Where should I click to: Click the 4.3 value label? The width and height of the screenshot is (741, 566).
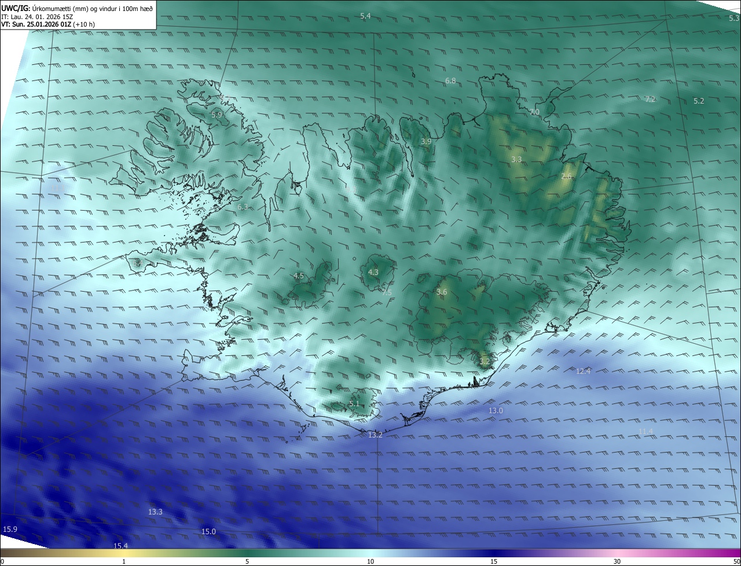(x=373, y=273)
